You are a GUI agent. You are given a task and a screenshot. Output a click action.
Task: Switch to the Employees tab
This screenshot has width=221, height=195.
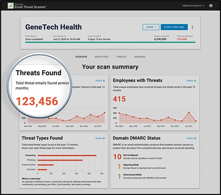click(101, 57)
